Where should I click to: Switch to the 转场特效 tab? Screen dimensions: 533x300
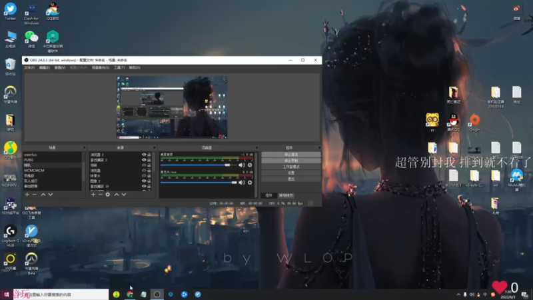[286, 195]
